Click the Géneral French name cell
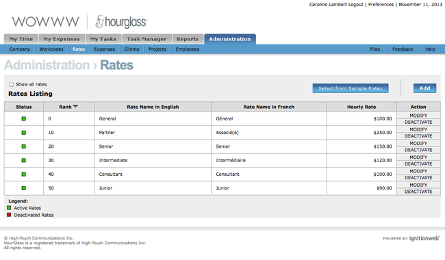This screenshot has width=445, height=260. tap(269, 118)
